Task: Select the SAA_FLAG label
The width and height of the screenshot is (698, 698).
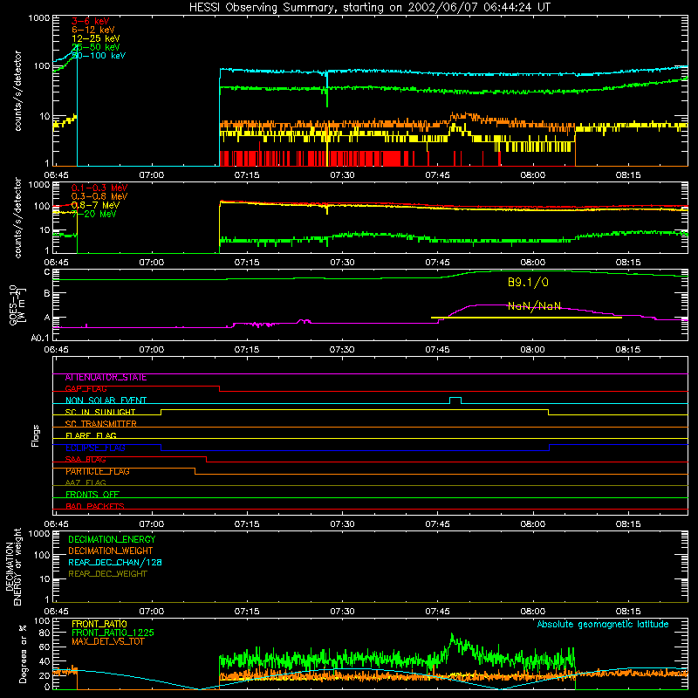Action: (86, 460)
